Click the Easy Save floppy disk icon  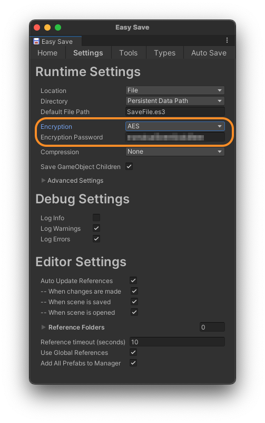click(x=36, y=41)
